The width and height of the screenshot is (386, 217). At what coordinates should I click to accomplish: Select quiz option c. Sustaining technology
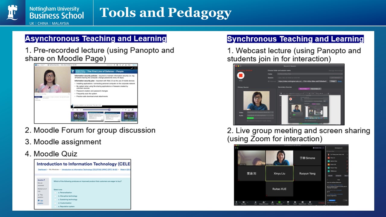coord(55,200)
